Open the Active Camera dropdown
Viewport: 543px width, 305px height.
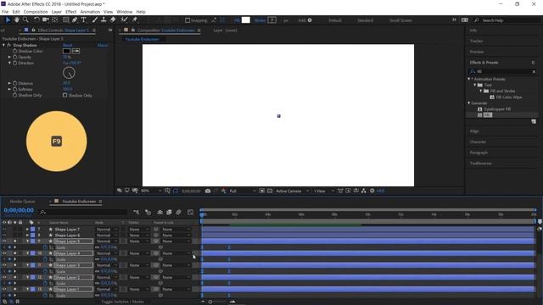click(292, 191)
